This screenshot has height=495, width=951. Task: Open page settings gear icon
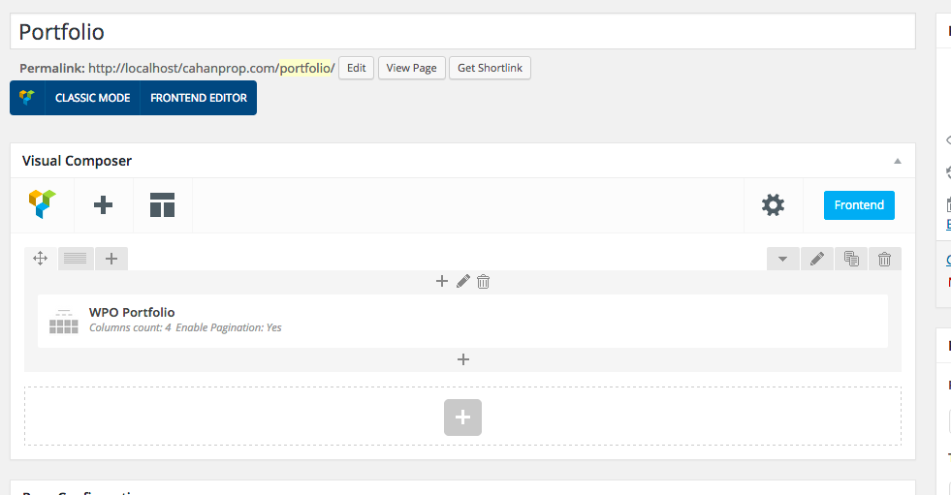(x=773, y=204)
